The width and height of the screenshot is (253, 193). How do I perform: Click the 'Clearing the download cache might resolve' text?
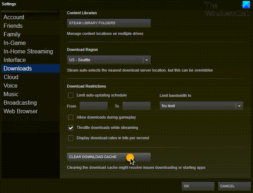136,167
